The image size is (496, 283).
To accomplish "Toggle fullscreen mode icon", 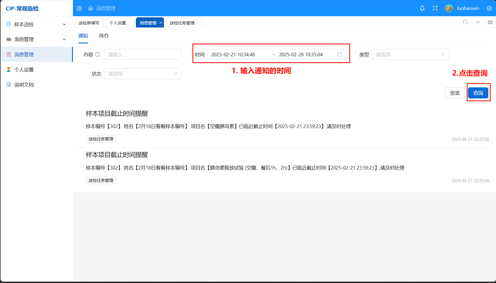I will [435, 8].
